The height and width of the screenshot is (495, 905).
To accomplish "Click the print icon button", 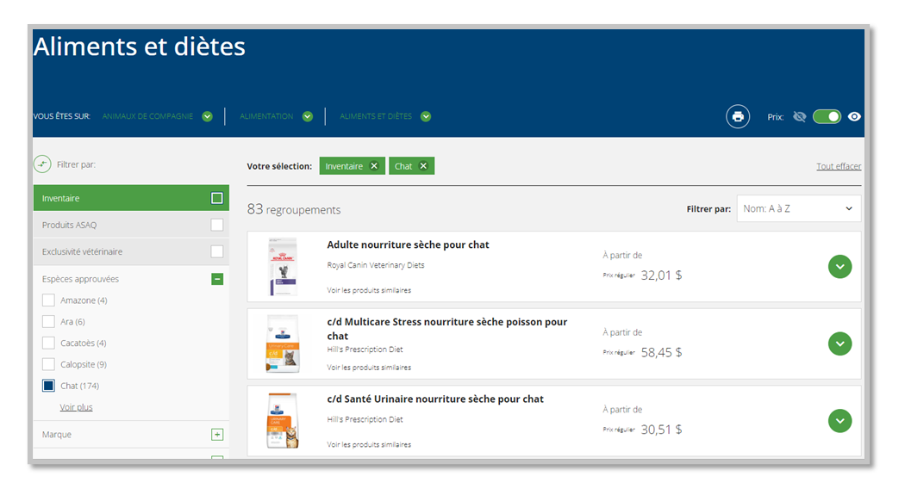I will coord(738,116).
